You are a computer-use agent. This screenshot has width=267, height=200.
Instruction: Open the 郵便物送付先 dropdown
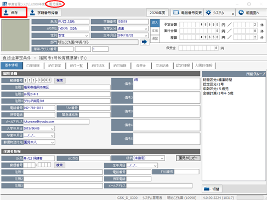click(x=52, y=142)
